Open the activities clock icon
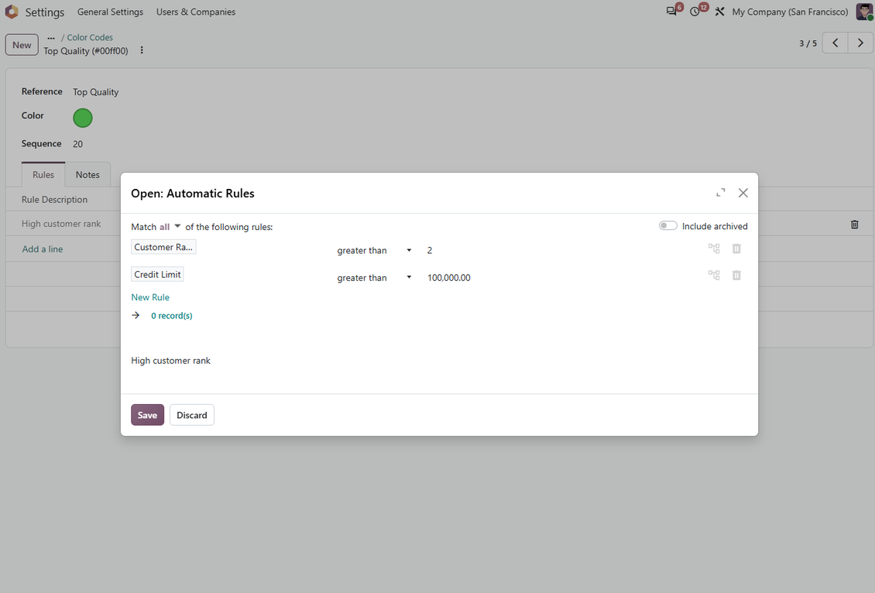This screenshot has width=875, height=593. click(x=695, y=12)
